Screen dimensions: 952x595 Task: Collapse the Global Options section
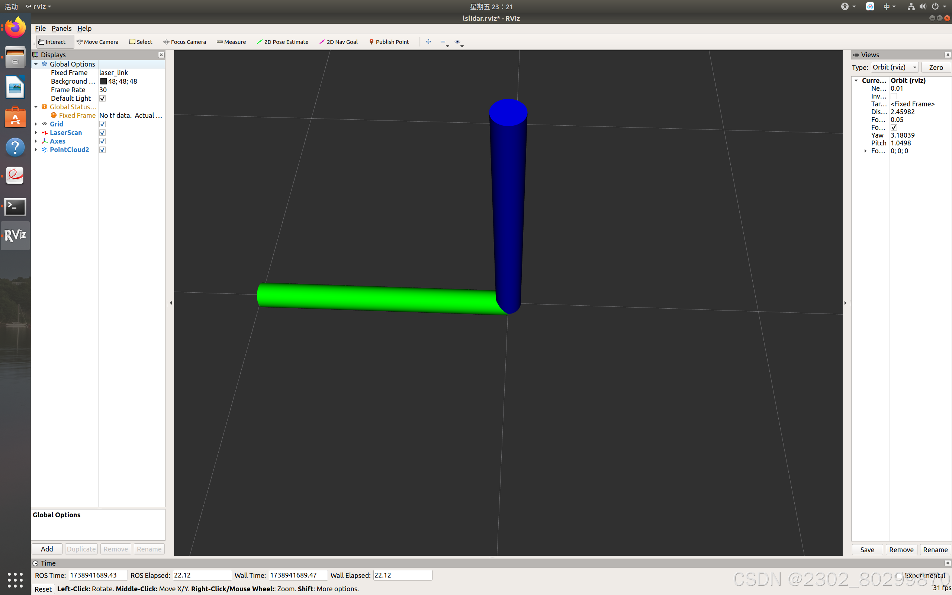click(x=36, y=64)
